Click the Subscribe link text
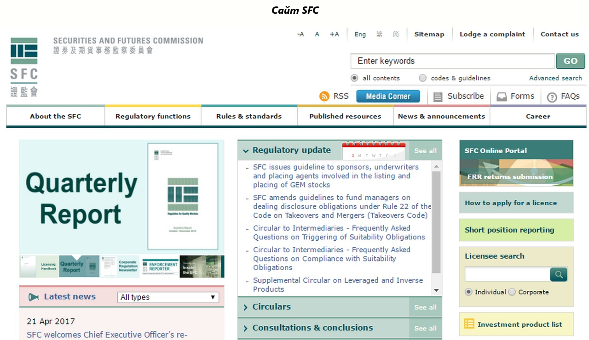The image size is (589, 340). [x=466, y=96]
